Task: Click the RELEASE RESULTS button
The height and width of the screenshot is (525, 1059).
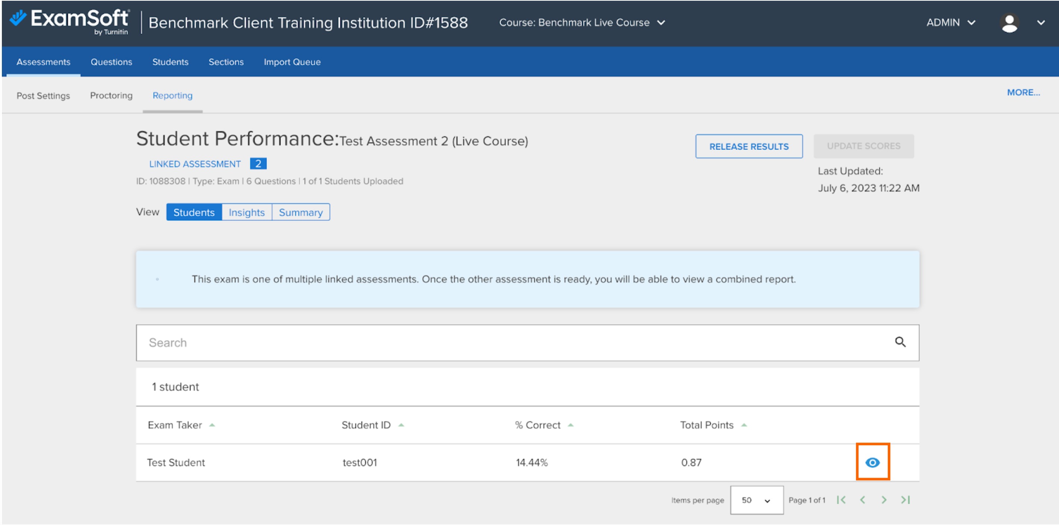Action: 749,147
